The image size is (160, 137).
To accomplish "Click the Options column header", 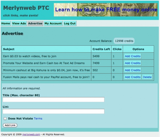I will pos(138,49).
